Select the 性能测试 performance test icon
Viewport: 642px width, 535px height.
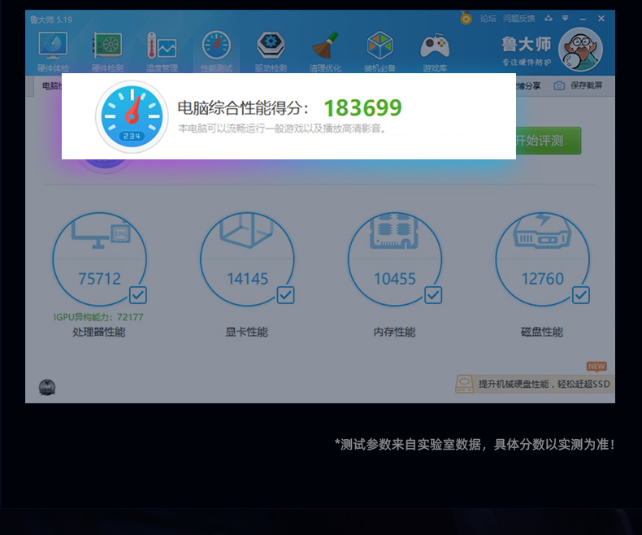pyautogui.click(x=216, y=51)
